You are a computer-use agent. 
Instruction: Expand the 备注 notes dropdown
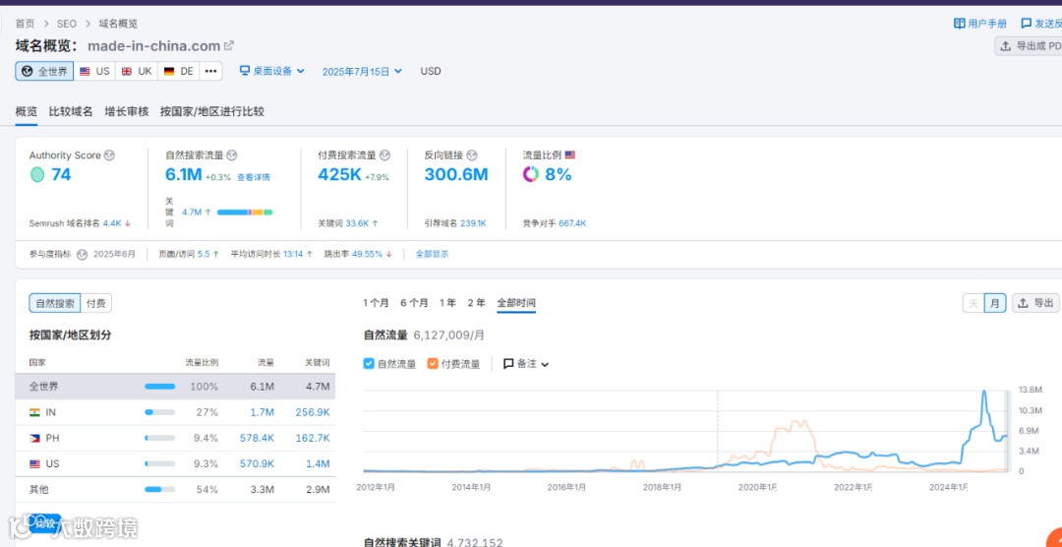coord(525,364)
